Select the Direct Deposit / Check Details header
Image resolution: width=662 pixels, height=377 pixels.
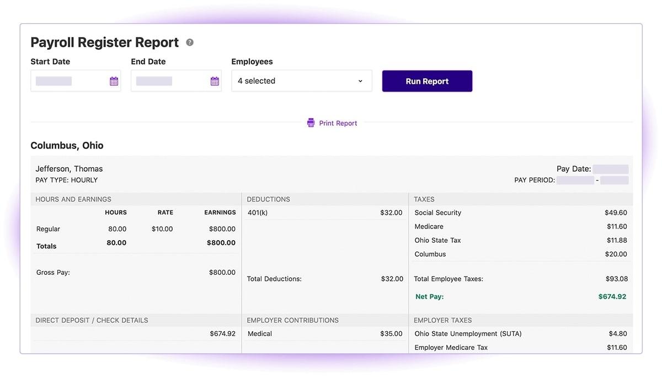coord(92,320)
